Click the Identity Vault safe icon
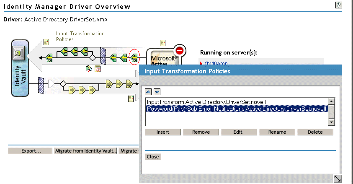The width and height of the screenshot is (353, 184). click(x=18, y=53)
